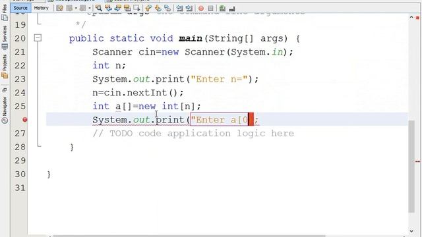Image resolution: width=422 pixels, height=237 pixels.
Task: Go to the previous search occurrence
Action: coord(108,9)
